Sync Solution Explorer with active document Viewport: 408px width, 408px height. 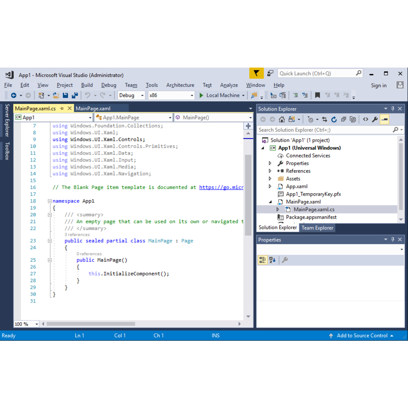point(324,119)
